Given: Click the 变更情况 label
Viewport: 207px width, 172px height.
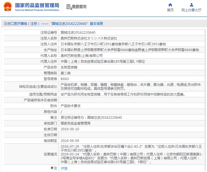Looking at the screenshot, I should pos(50,154).
